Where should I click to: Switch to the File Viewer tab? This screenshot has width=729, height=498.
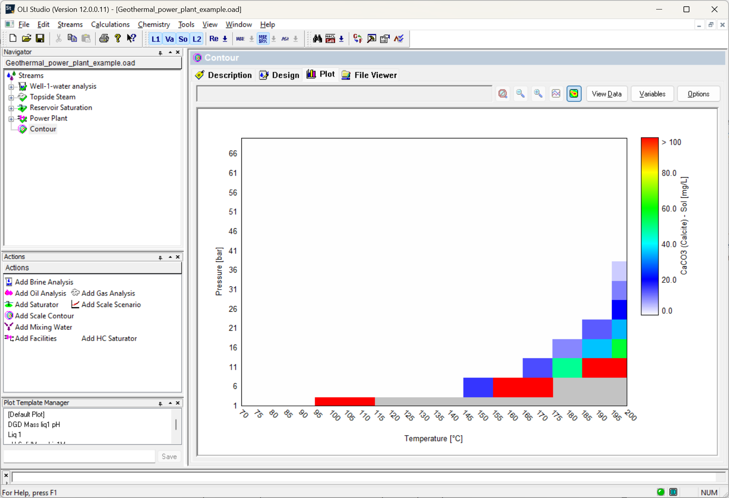(369, 75)
